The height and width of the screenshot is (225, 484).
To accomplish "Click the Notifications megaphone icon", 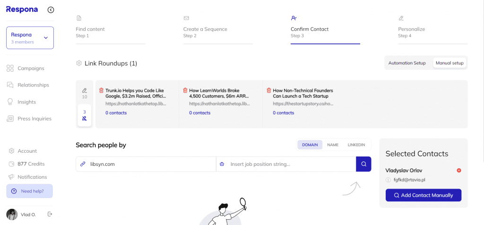I will (x=11, y=177).
